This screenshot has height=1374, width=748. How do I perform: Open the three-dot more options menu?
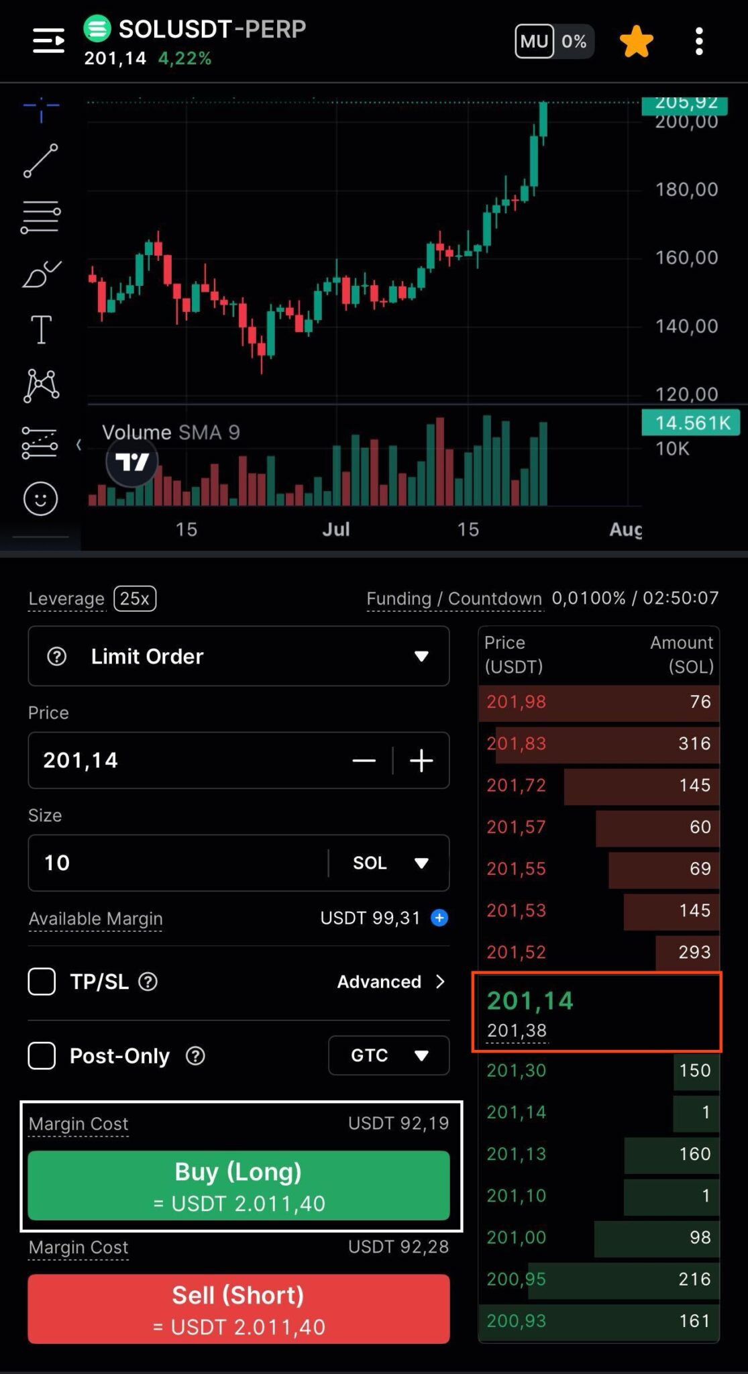tap(699, 42)
